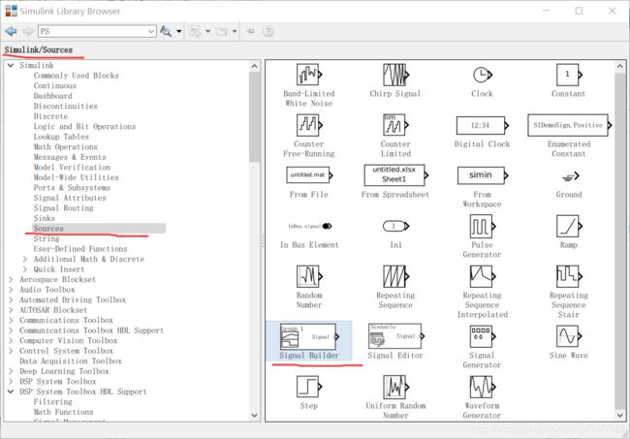Click the block pane scroll up arrow
630x439 pixels.
[x=620, y=66]
